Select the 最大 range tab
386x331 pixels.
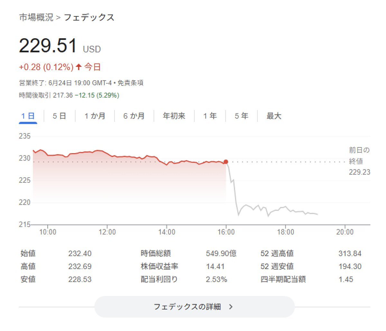pyautogui.click(x=274, y=116)
